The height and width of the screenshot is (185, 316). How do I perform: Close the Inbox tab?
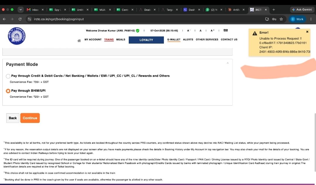point(42,10)
